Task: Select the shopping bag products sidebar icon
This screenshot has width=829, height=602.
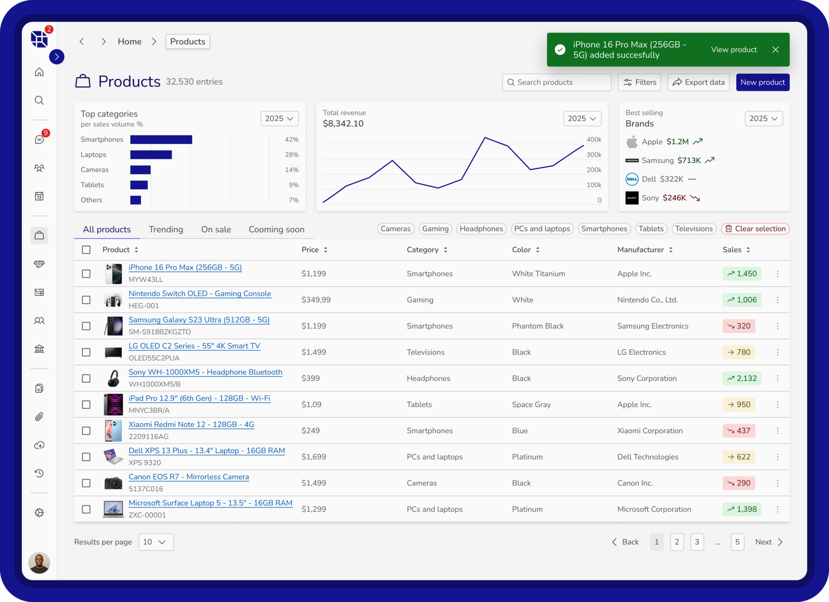Action: click(x=39, y=235)
